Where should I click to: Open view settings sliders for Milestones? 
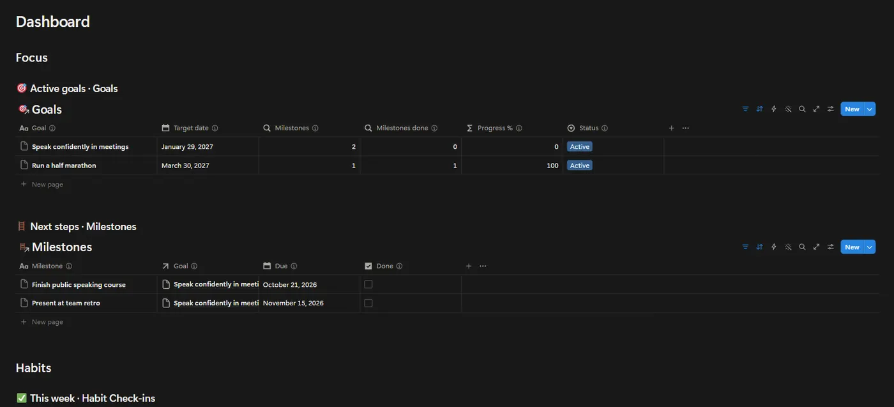tap(831, 247)
